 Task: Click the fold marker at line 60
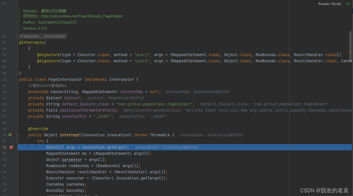17,73
